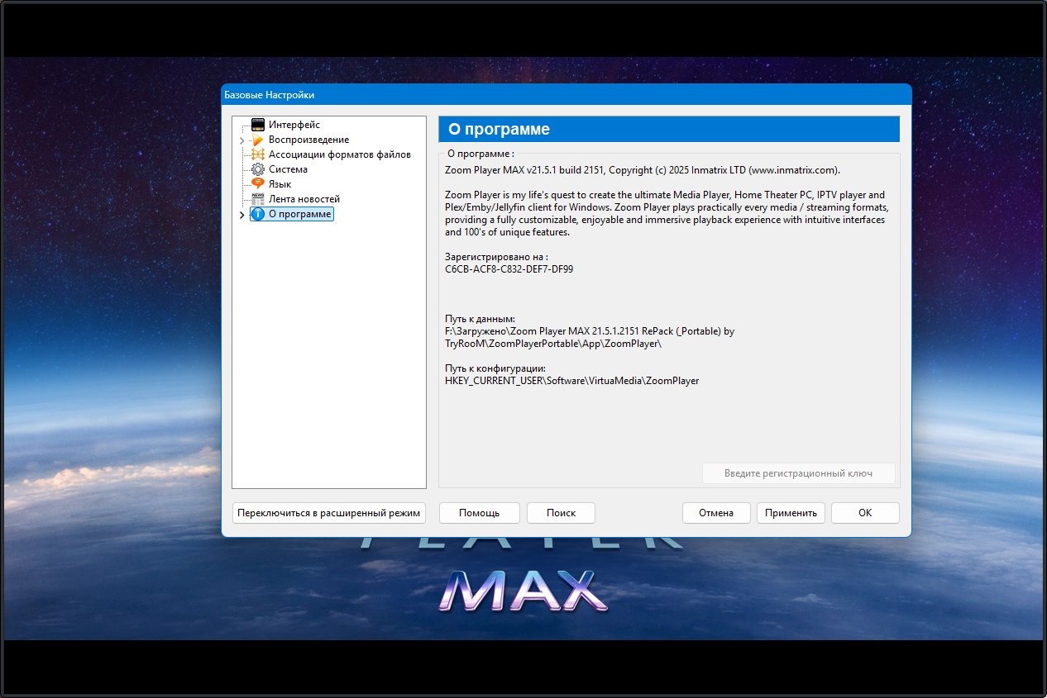Click the registration key C6CB-ACF8-C832-DEF7-DF99

click(x=509, y=269)
